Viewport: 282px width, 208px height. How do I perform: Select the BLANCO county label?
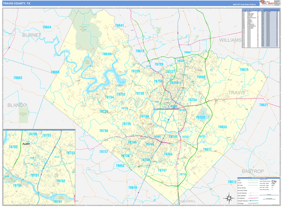(16, 105)
